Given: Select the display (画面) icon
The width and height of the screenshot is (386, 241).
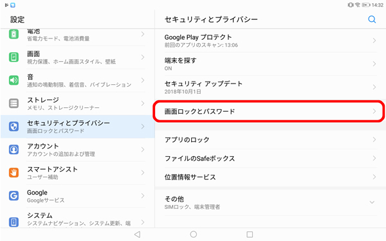Looking at the screenshot, I should pyautogui.click(x=14, y=57).
